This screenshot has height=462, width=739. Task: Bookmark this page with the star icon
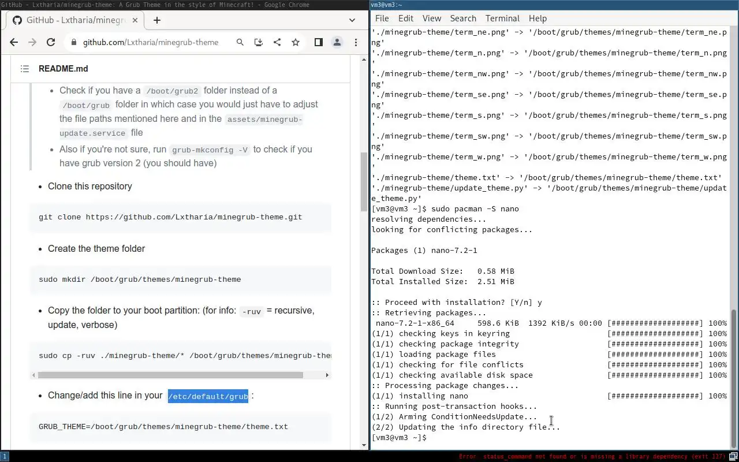[296, 42]
